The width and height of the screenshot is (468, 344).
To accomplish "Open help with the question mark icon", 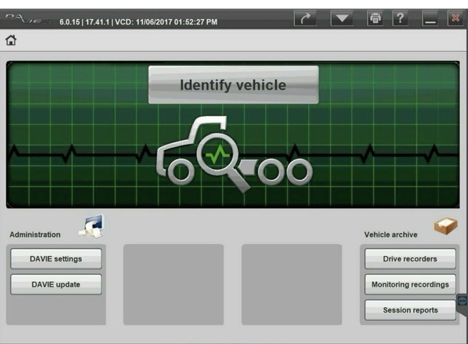I will pos(400,19).
